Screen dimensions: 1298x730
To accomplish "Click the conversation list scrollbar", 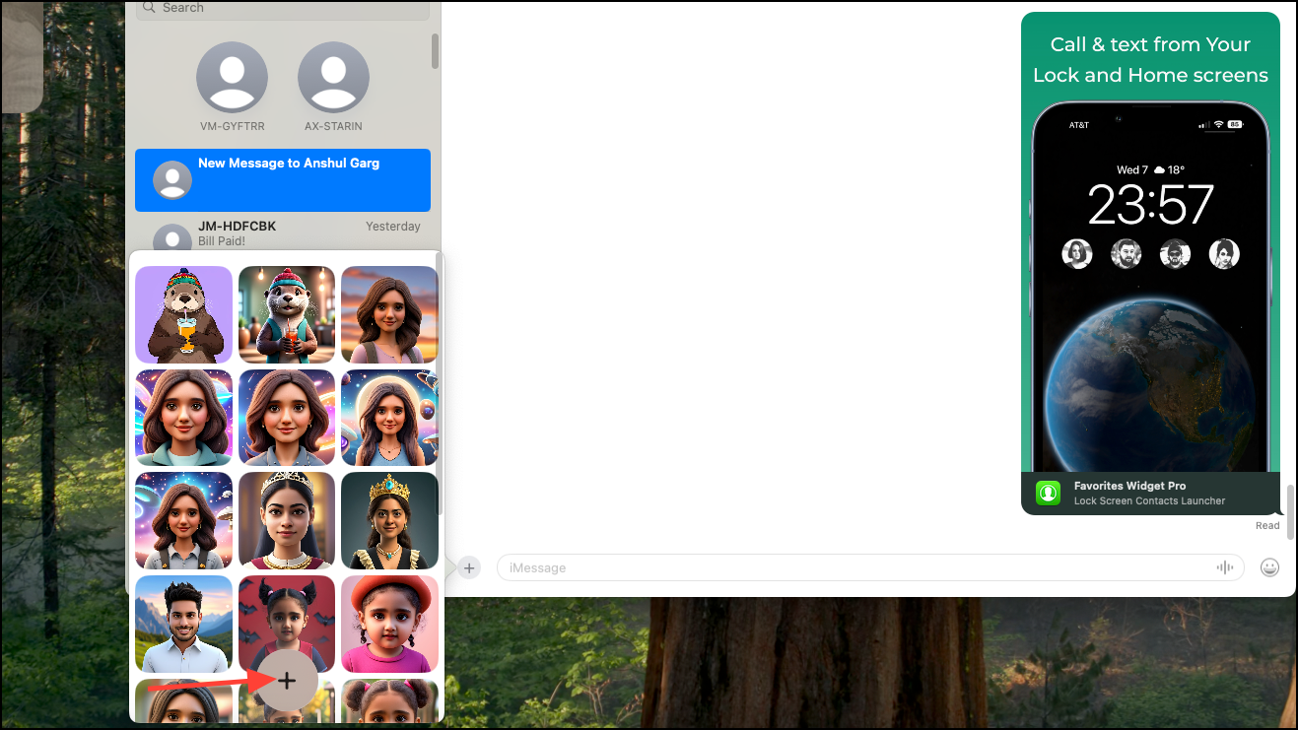I will point(435,51).
